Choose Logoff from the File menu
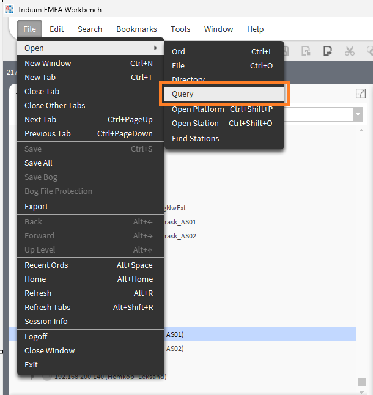 36,336
